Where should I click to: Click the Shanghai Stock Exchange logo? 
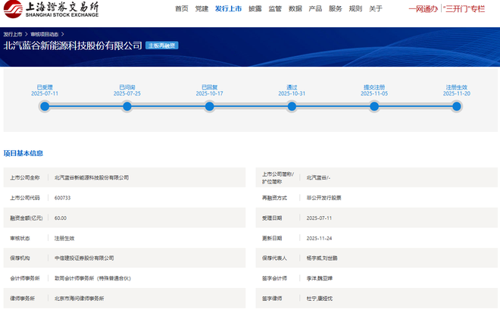50,9
